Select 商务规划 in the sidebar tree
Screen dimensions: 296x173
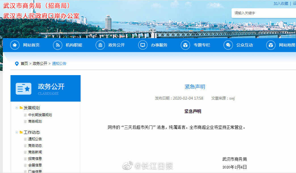pos(35,121)
